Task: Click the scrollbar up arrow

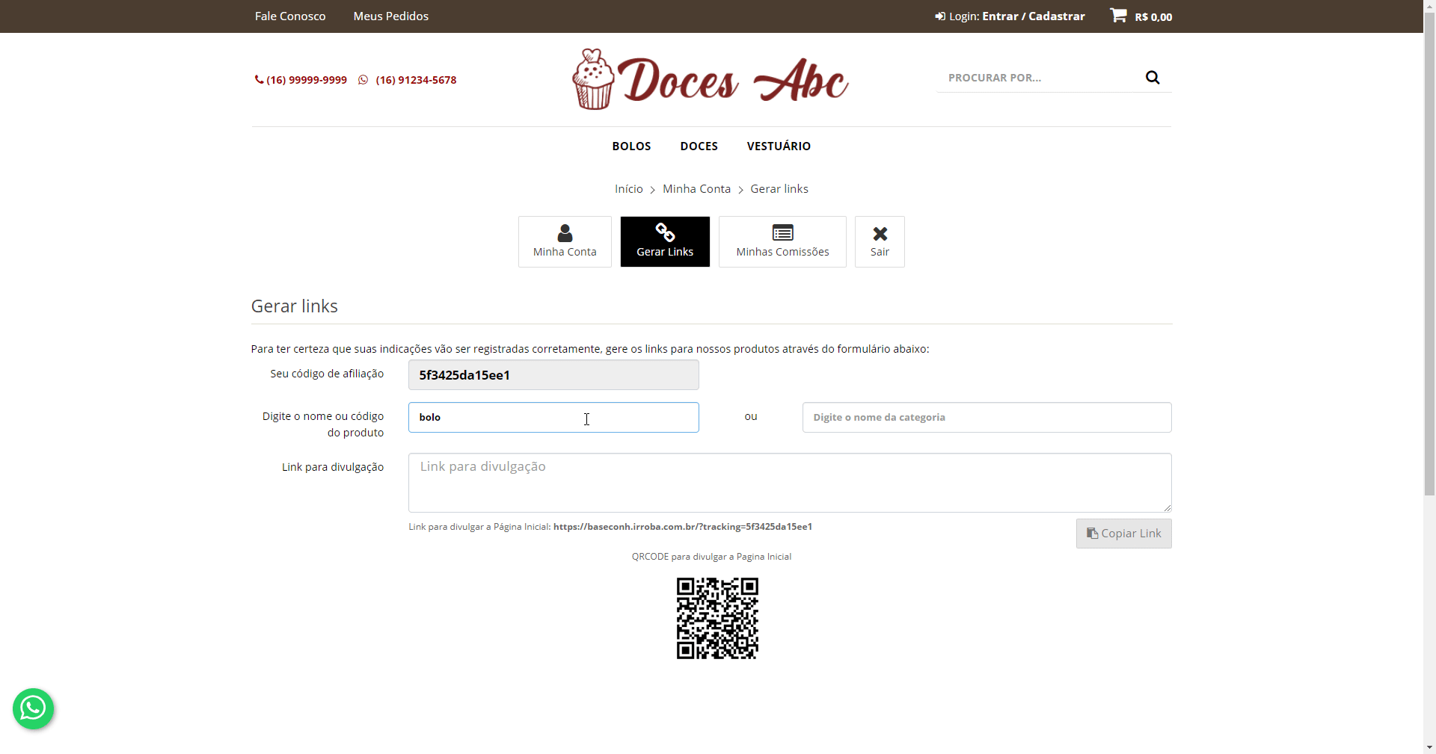Action: tap(1429, 6)
